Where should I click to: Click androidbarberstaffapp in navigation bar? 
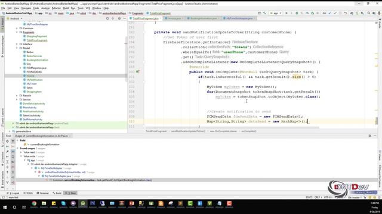point(114,13)
